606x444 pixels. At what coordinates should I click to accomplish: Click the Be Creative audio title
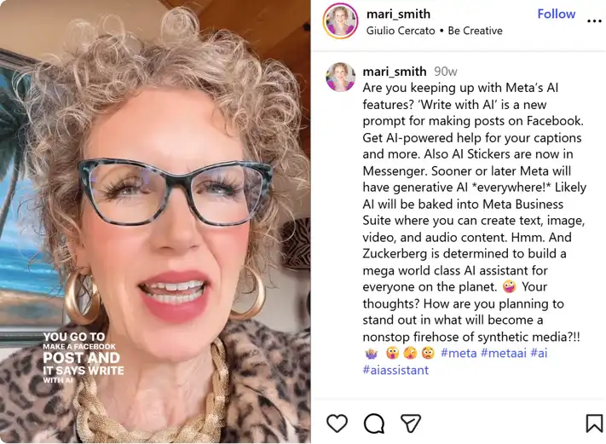pos(475,31)
